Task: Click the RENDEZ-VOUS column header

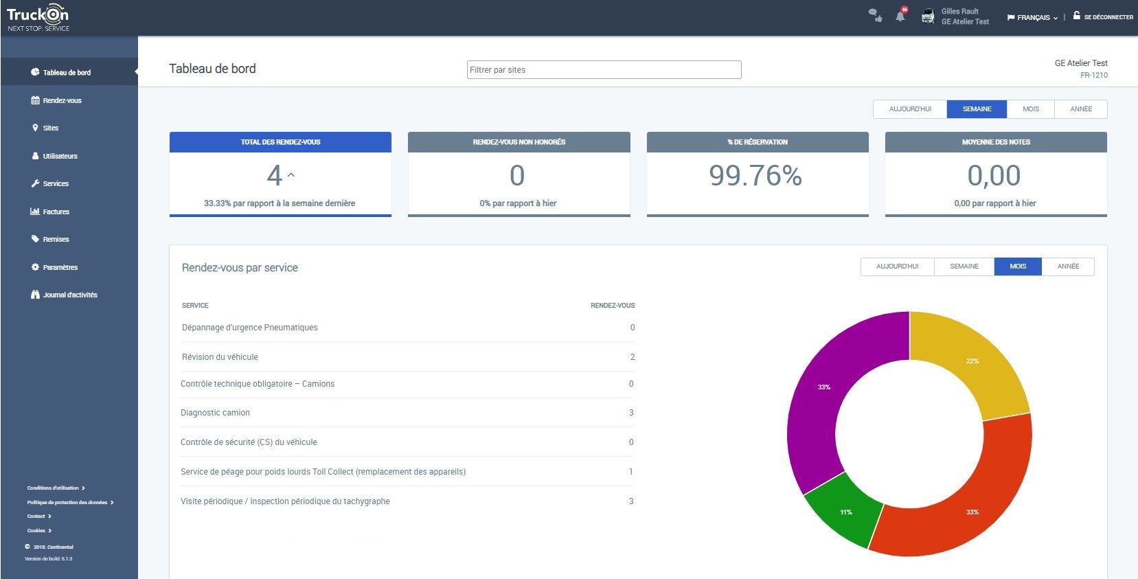Action: [x=613, y=306]
